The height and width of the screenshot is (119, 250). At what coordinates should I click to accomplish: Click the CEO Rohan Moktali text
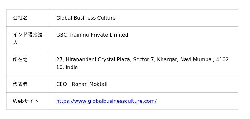[82, 84]
